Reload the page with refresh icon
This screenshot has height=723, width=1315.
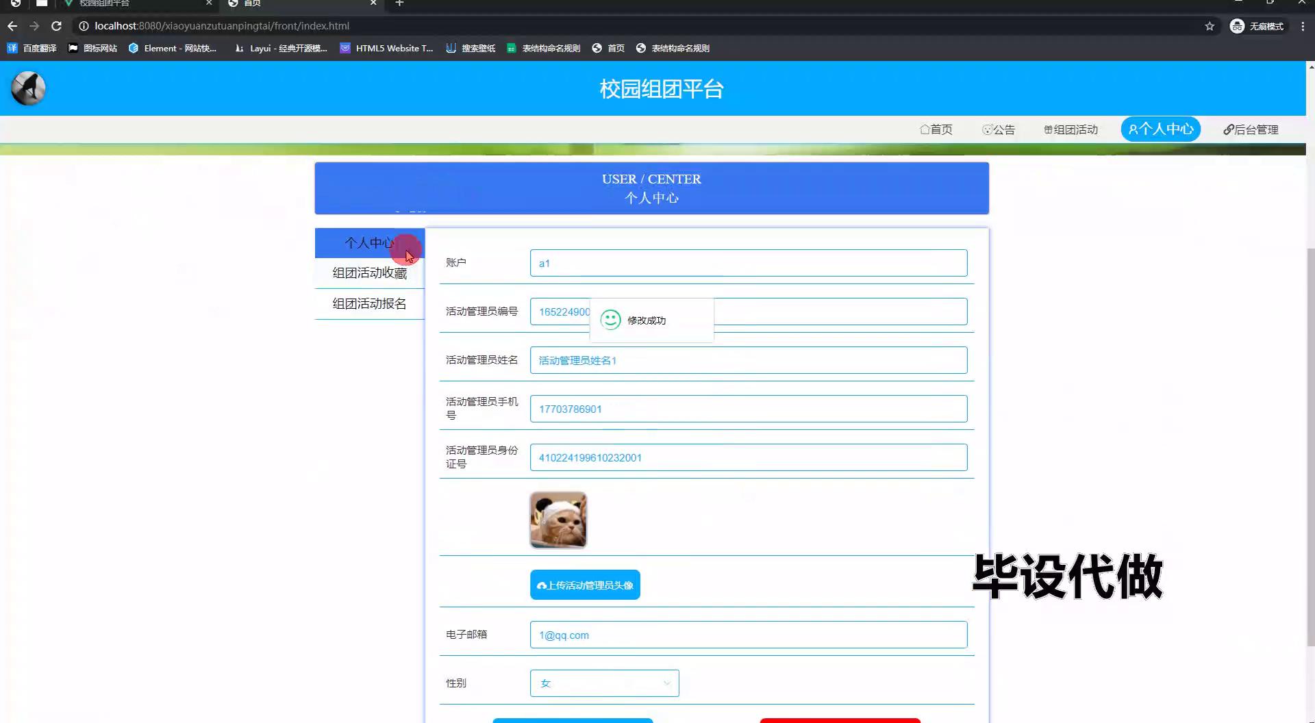coord(57,26)
